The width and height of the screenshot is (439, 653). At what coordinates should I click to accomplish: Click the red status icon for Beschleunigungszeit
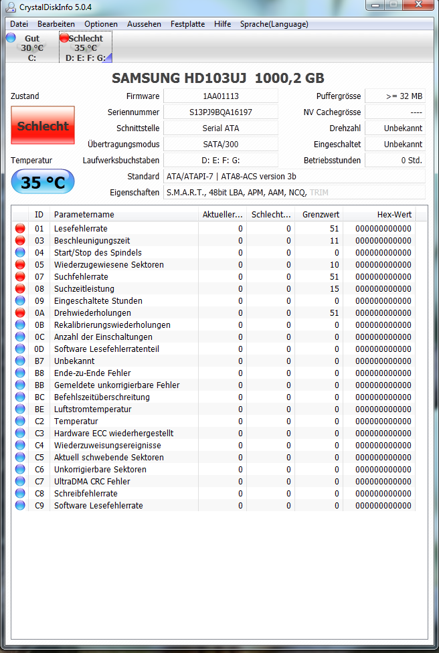20,240
